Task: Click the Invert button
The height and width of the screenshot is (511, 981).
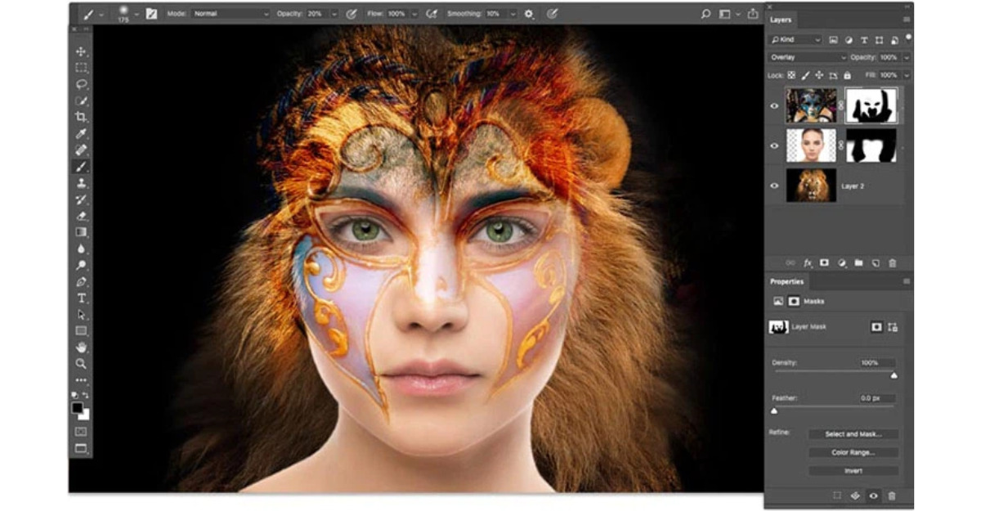Action: tap(853, 471)
